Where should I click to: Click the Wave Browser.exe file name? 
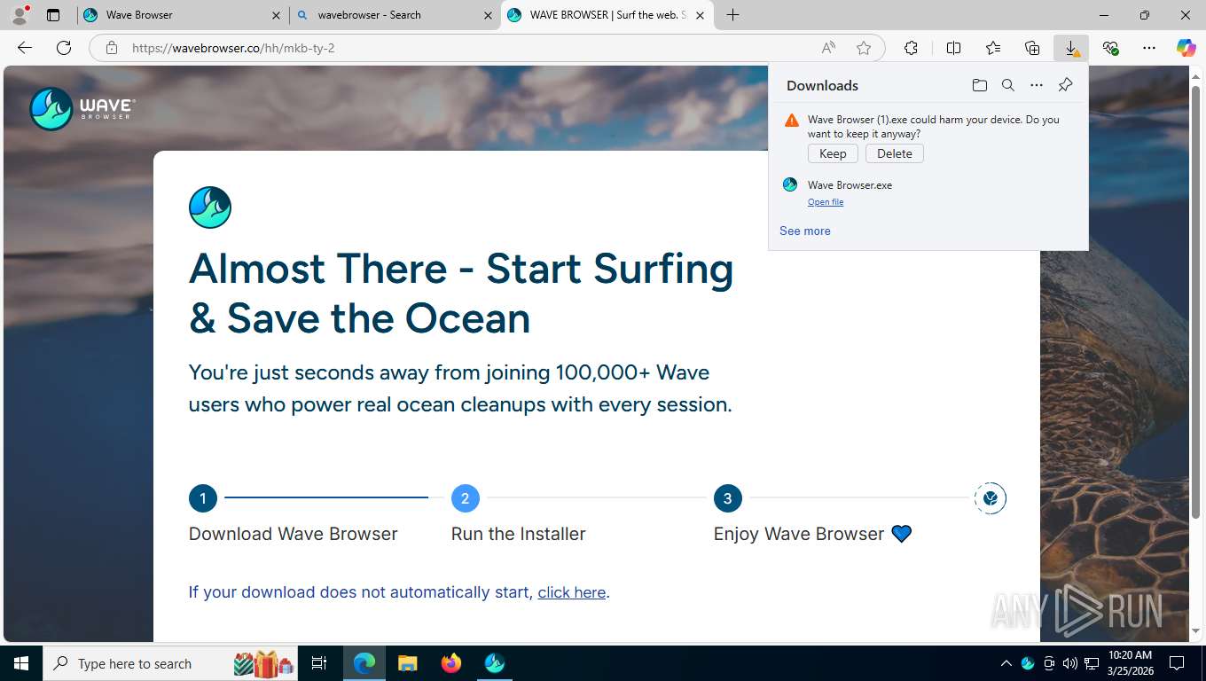point(850,185)
